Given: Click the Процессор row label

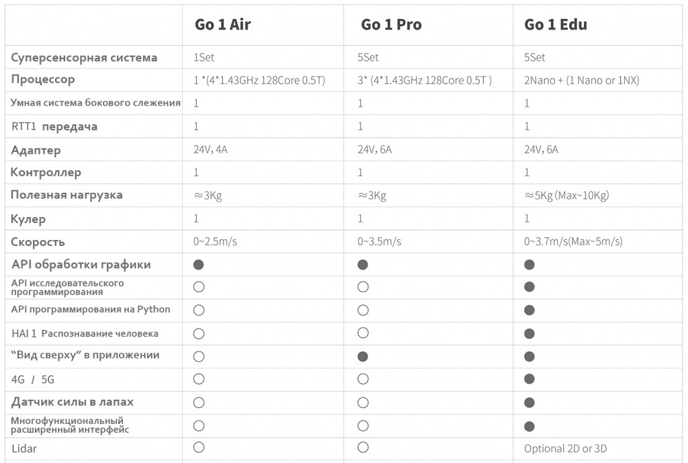Looking at the screenshot, I should tap(43, 80).
